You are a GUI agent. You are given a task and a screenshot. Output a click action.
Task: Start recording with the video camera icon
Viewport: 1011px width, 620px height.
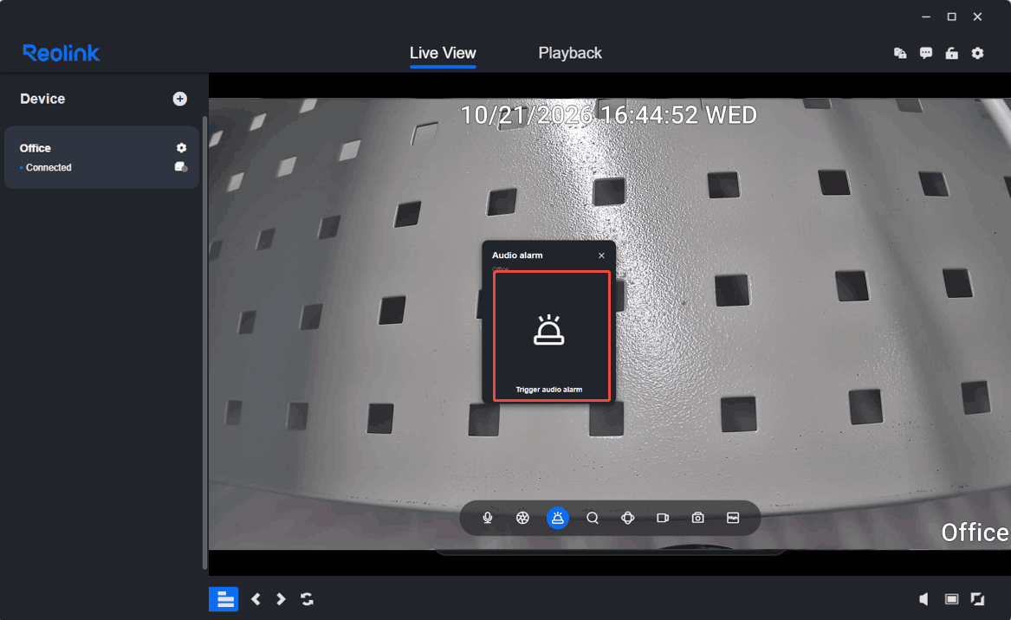pyautogui.click(x=662, y=518)
